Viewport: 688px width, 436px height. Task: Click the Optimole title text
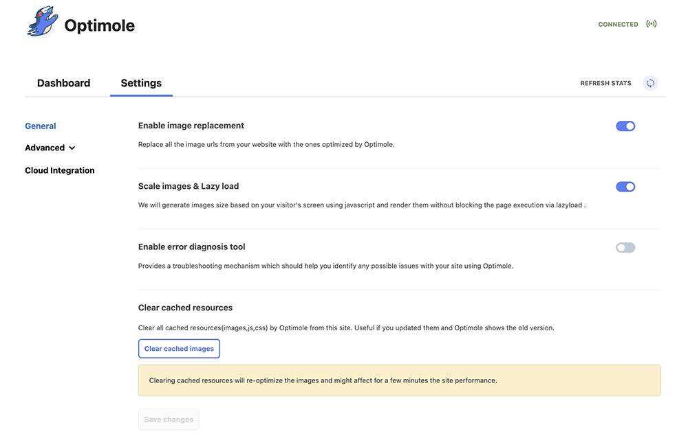[100, 25]
